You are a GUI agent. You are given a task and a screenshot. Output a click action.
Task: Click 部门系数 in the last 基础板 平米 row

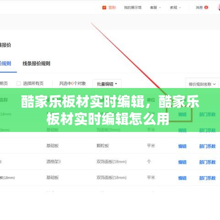207,178
